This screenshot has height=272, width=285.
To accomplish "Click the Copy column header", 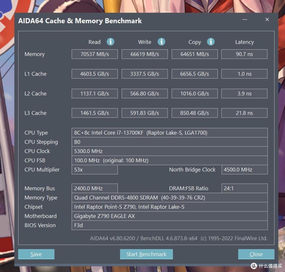I will coord(195,42).
